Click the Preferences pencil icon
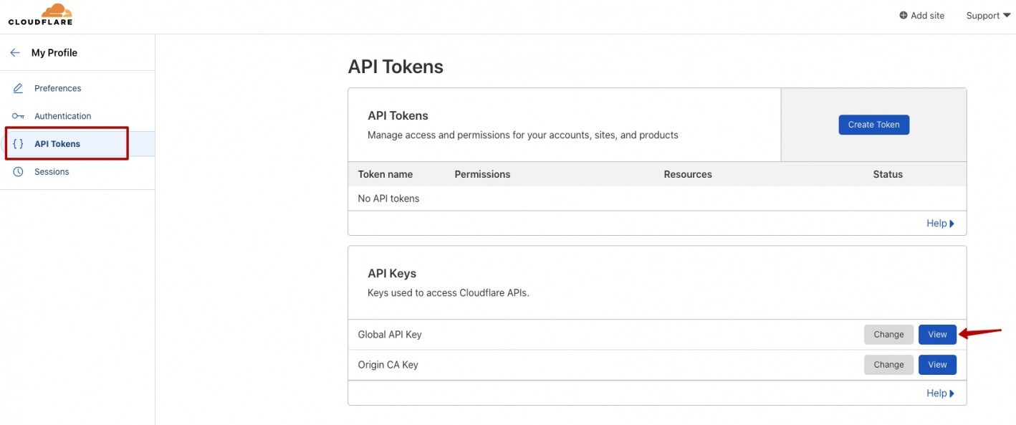 [19, 88]
